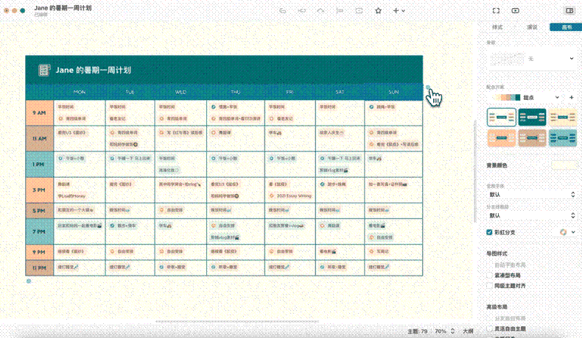The image size is (582, 338).
Task: Click the Summary bracket icon in toolbar
Action: coord(338,11)
